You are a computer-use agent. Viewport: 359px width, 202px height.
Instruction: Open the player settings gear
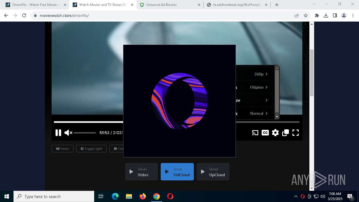coord(275,133)
